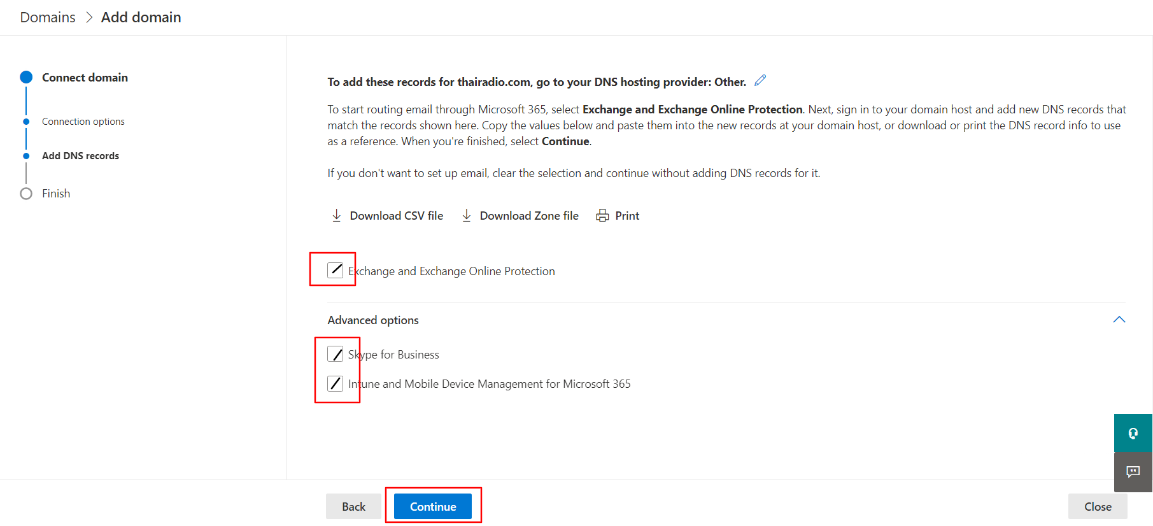This screenshot has width=1153, height=526.
Task: Open the feedback chat icon
Action: click(1133, 472)
